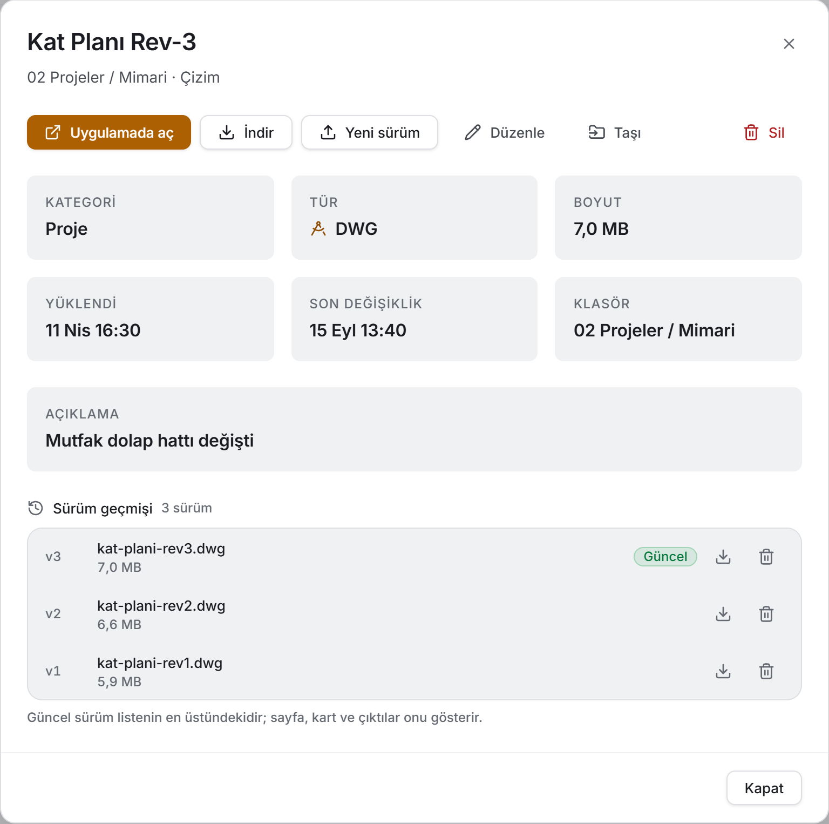Viewport: 829px width, 824px height.
Task: Click Son değişiklik value 15 Eyl 13:40
Action: pyautogui.click(x=358, y=330)
